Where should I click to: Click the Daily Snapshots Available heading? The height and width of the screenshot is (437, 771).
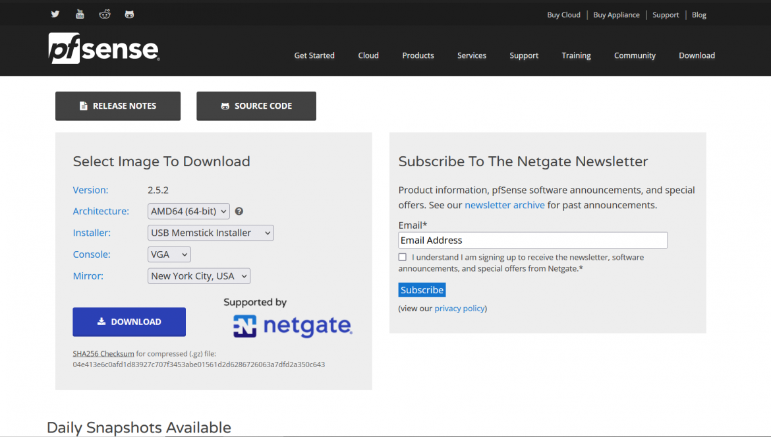138,428
